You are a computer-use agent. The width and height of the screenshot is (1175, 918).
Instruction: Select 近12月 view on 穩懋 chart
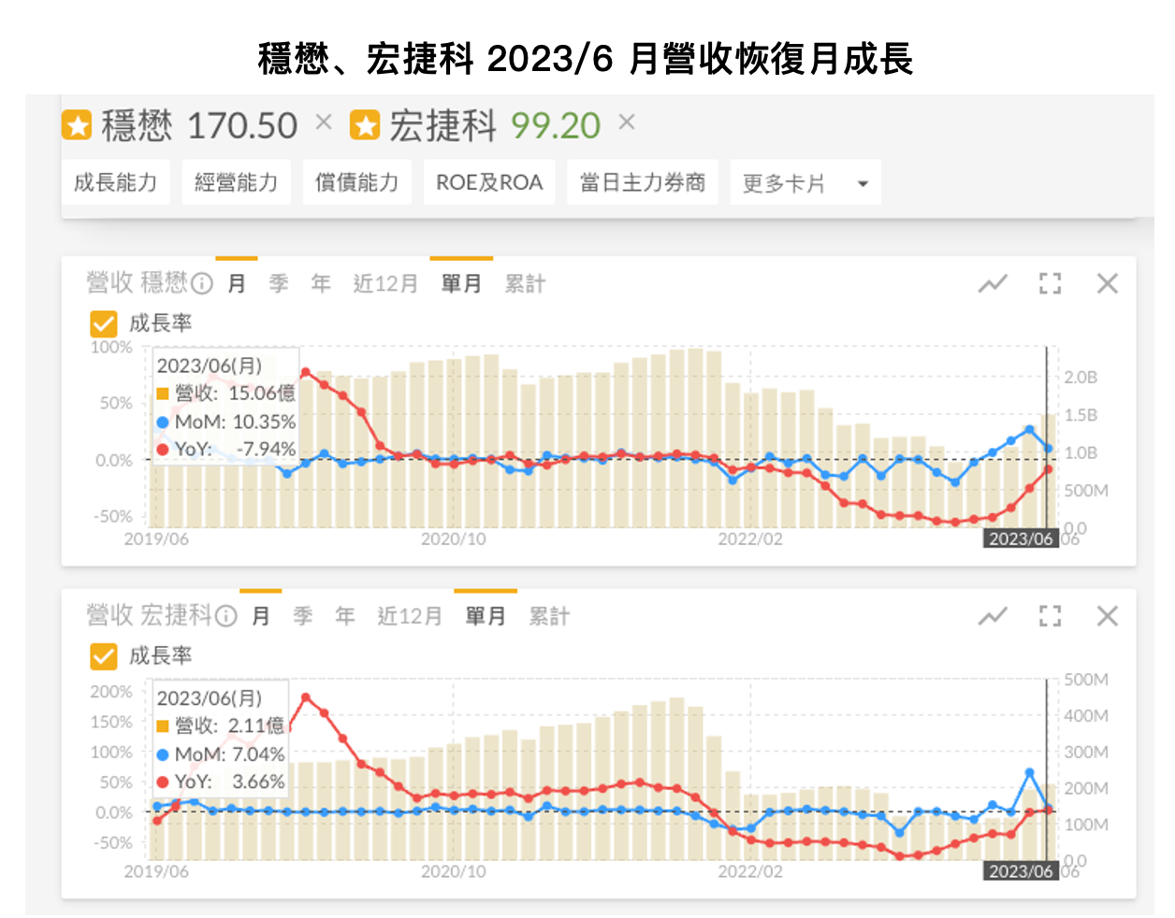coord(385,283)
